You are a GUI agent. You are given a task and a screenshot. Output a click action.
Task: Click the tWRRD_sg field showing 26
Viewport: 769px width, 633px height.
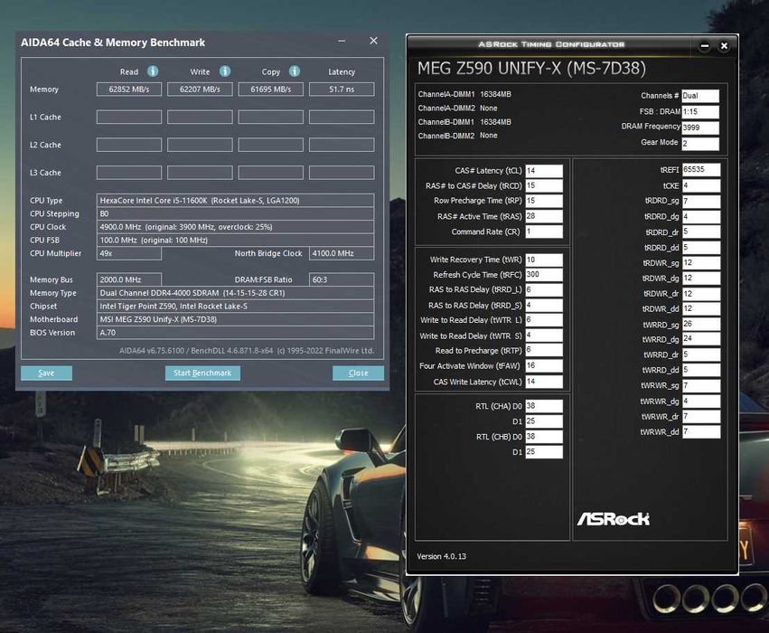(701, 324)
